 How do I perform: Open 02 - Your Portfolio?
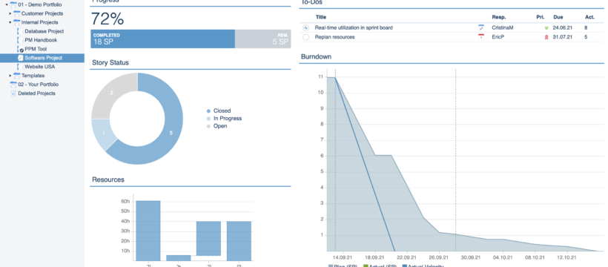[39, 85]
